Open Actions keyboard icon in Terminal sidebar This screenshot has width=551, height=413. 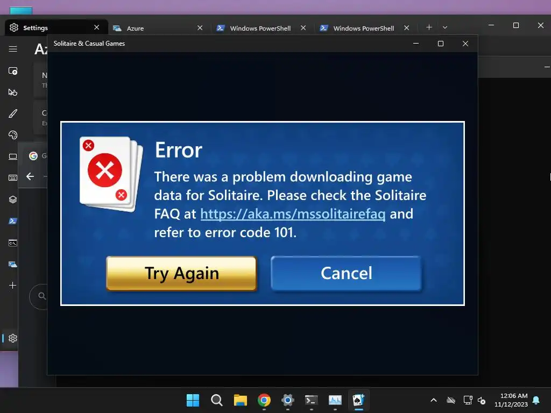tap(13, 178)
